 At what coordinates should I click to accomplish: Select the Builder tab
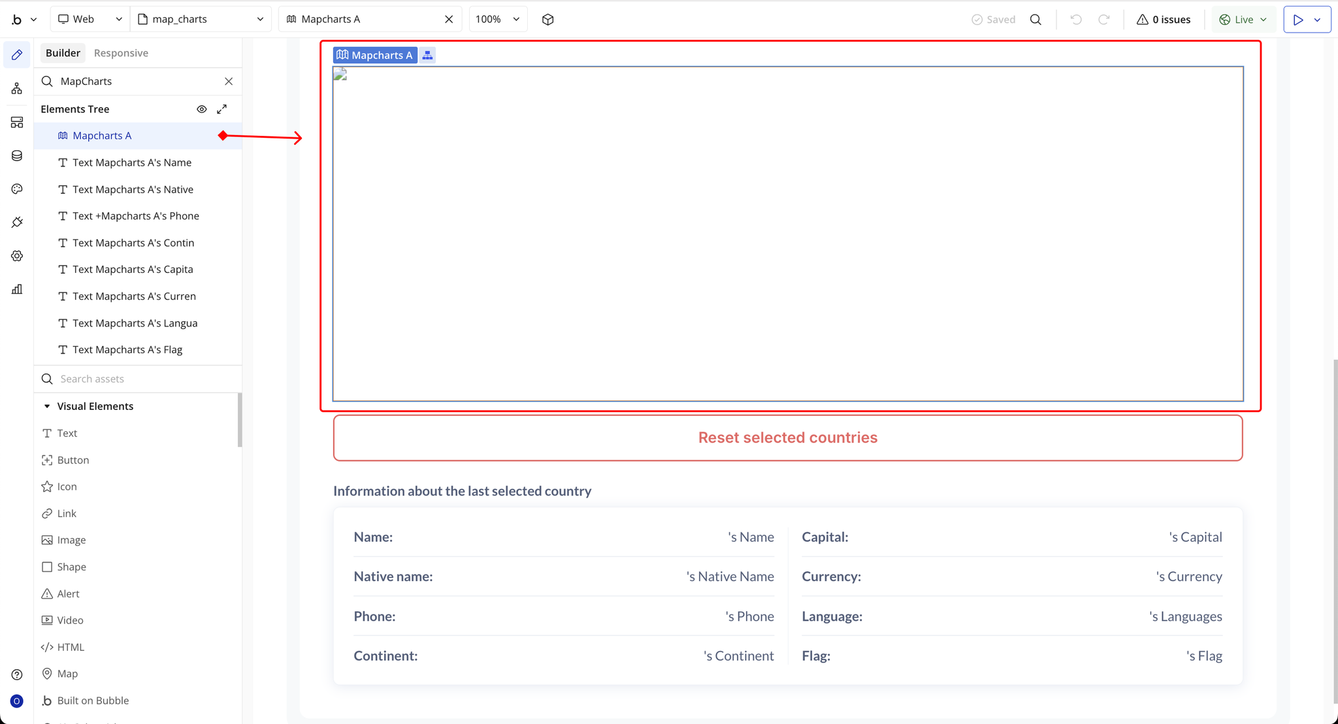click(x=63, y=53)
